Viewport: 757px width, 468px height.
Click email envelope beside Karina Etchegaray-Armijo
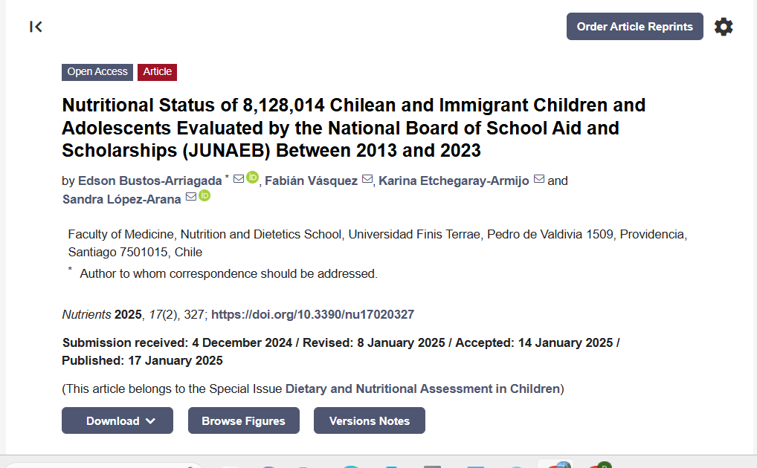[539, 180]
